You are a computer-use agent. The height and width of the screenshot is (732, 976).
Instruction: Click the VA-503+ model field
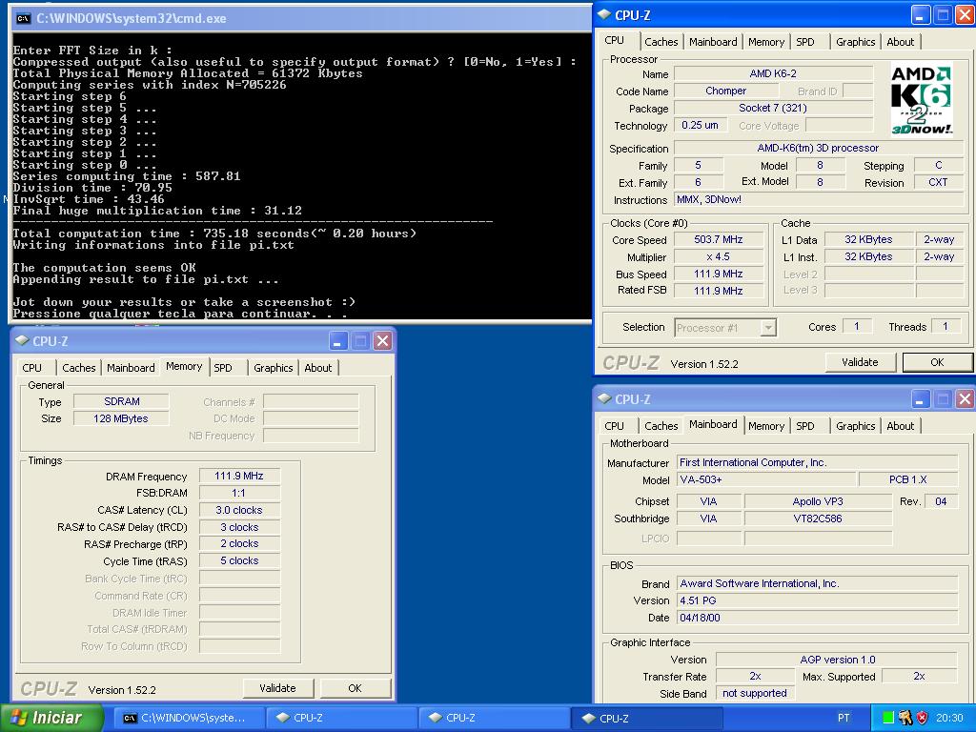[765, 480]
